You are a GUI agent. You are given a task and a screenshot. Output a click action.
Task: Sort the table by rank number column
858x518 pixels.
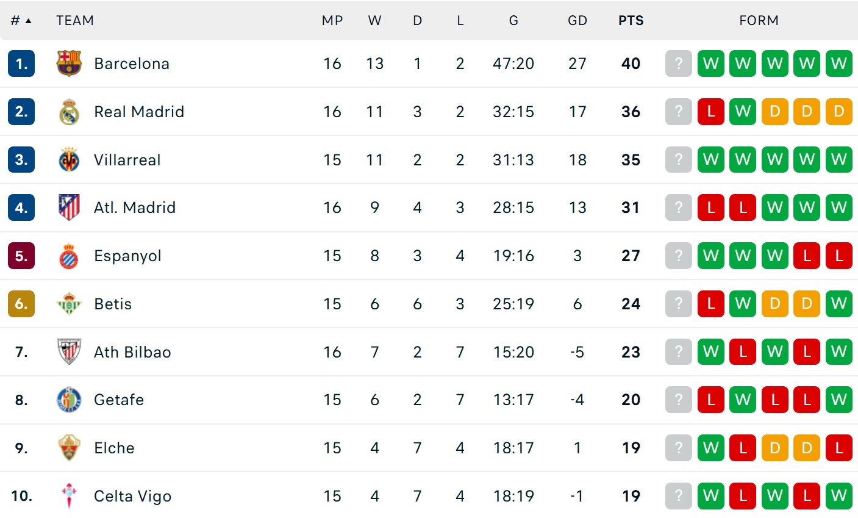[x=21, y=21]
